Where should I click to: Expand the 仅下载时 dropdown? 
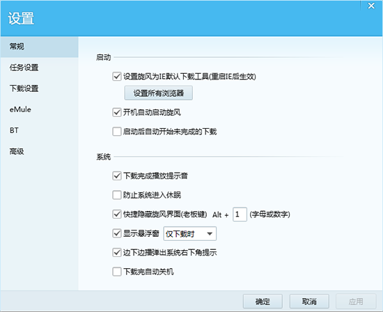[x=190, y=234]
